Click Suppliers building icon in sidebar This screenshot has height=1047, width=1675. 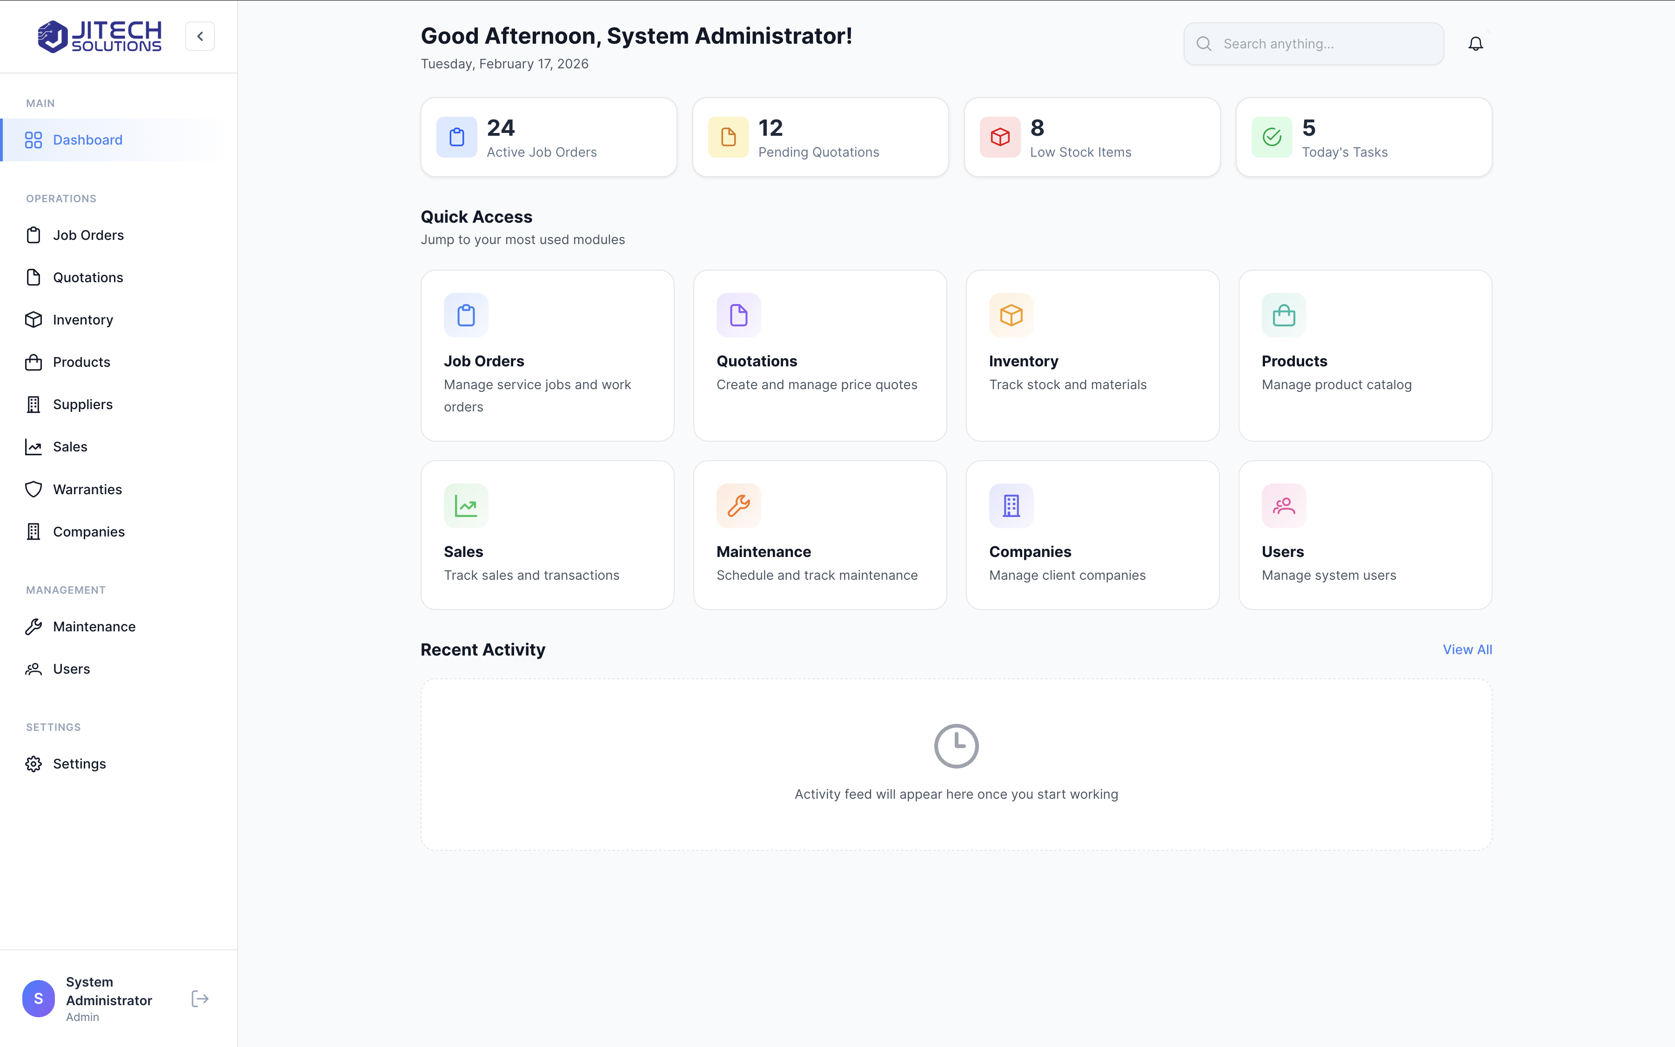[x=33, y=404]
